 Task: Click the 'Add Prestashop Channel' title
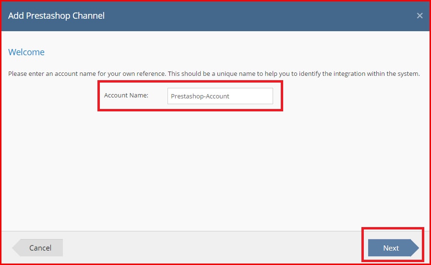[x=56, y=16]
